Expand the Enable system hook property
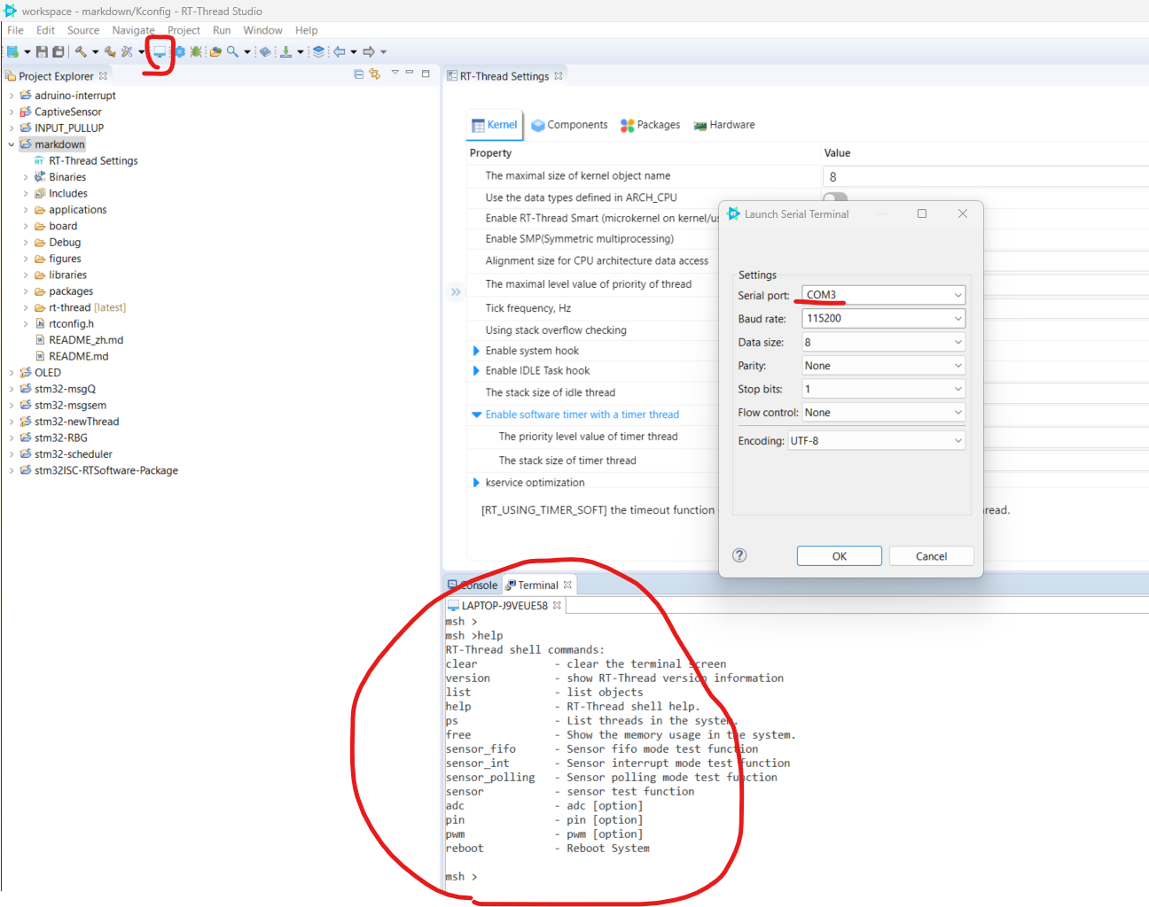Screen dimensions: 1149x907 pyautogui.click(x=477, y=351)
